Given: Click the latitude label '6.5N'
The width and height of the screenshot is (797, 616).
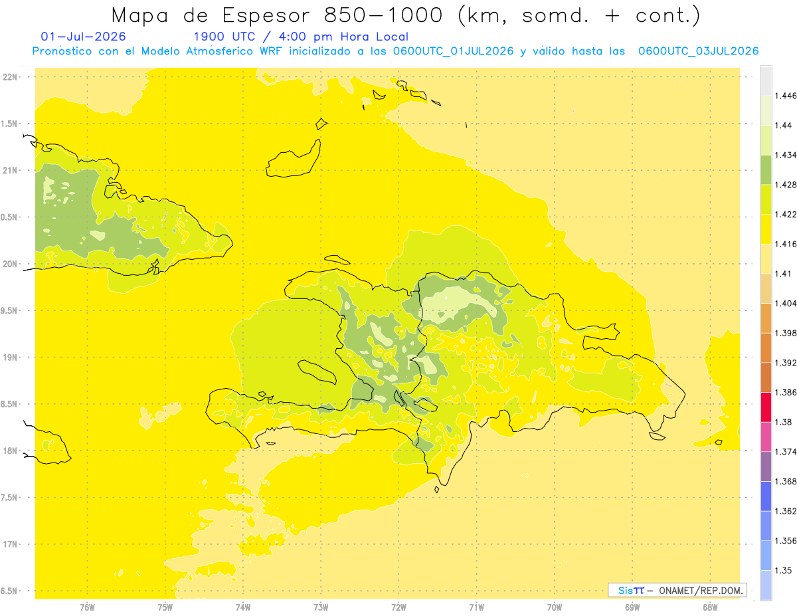Looking at the screenshot, I should [x=10, y=591].
